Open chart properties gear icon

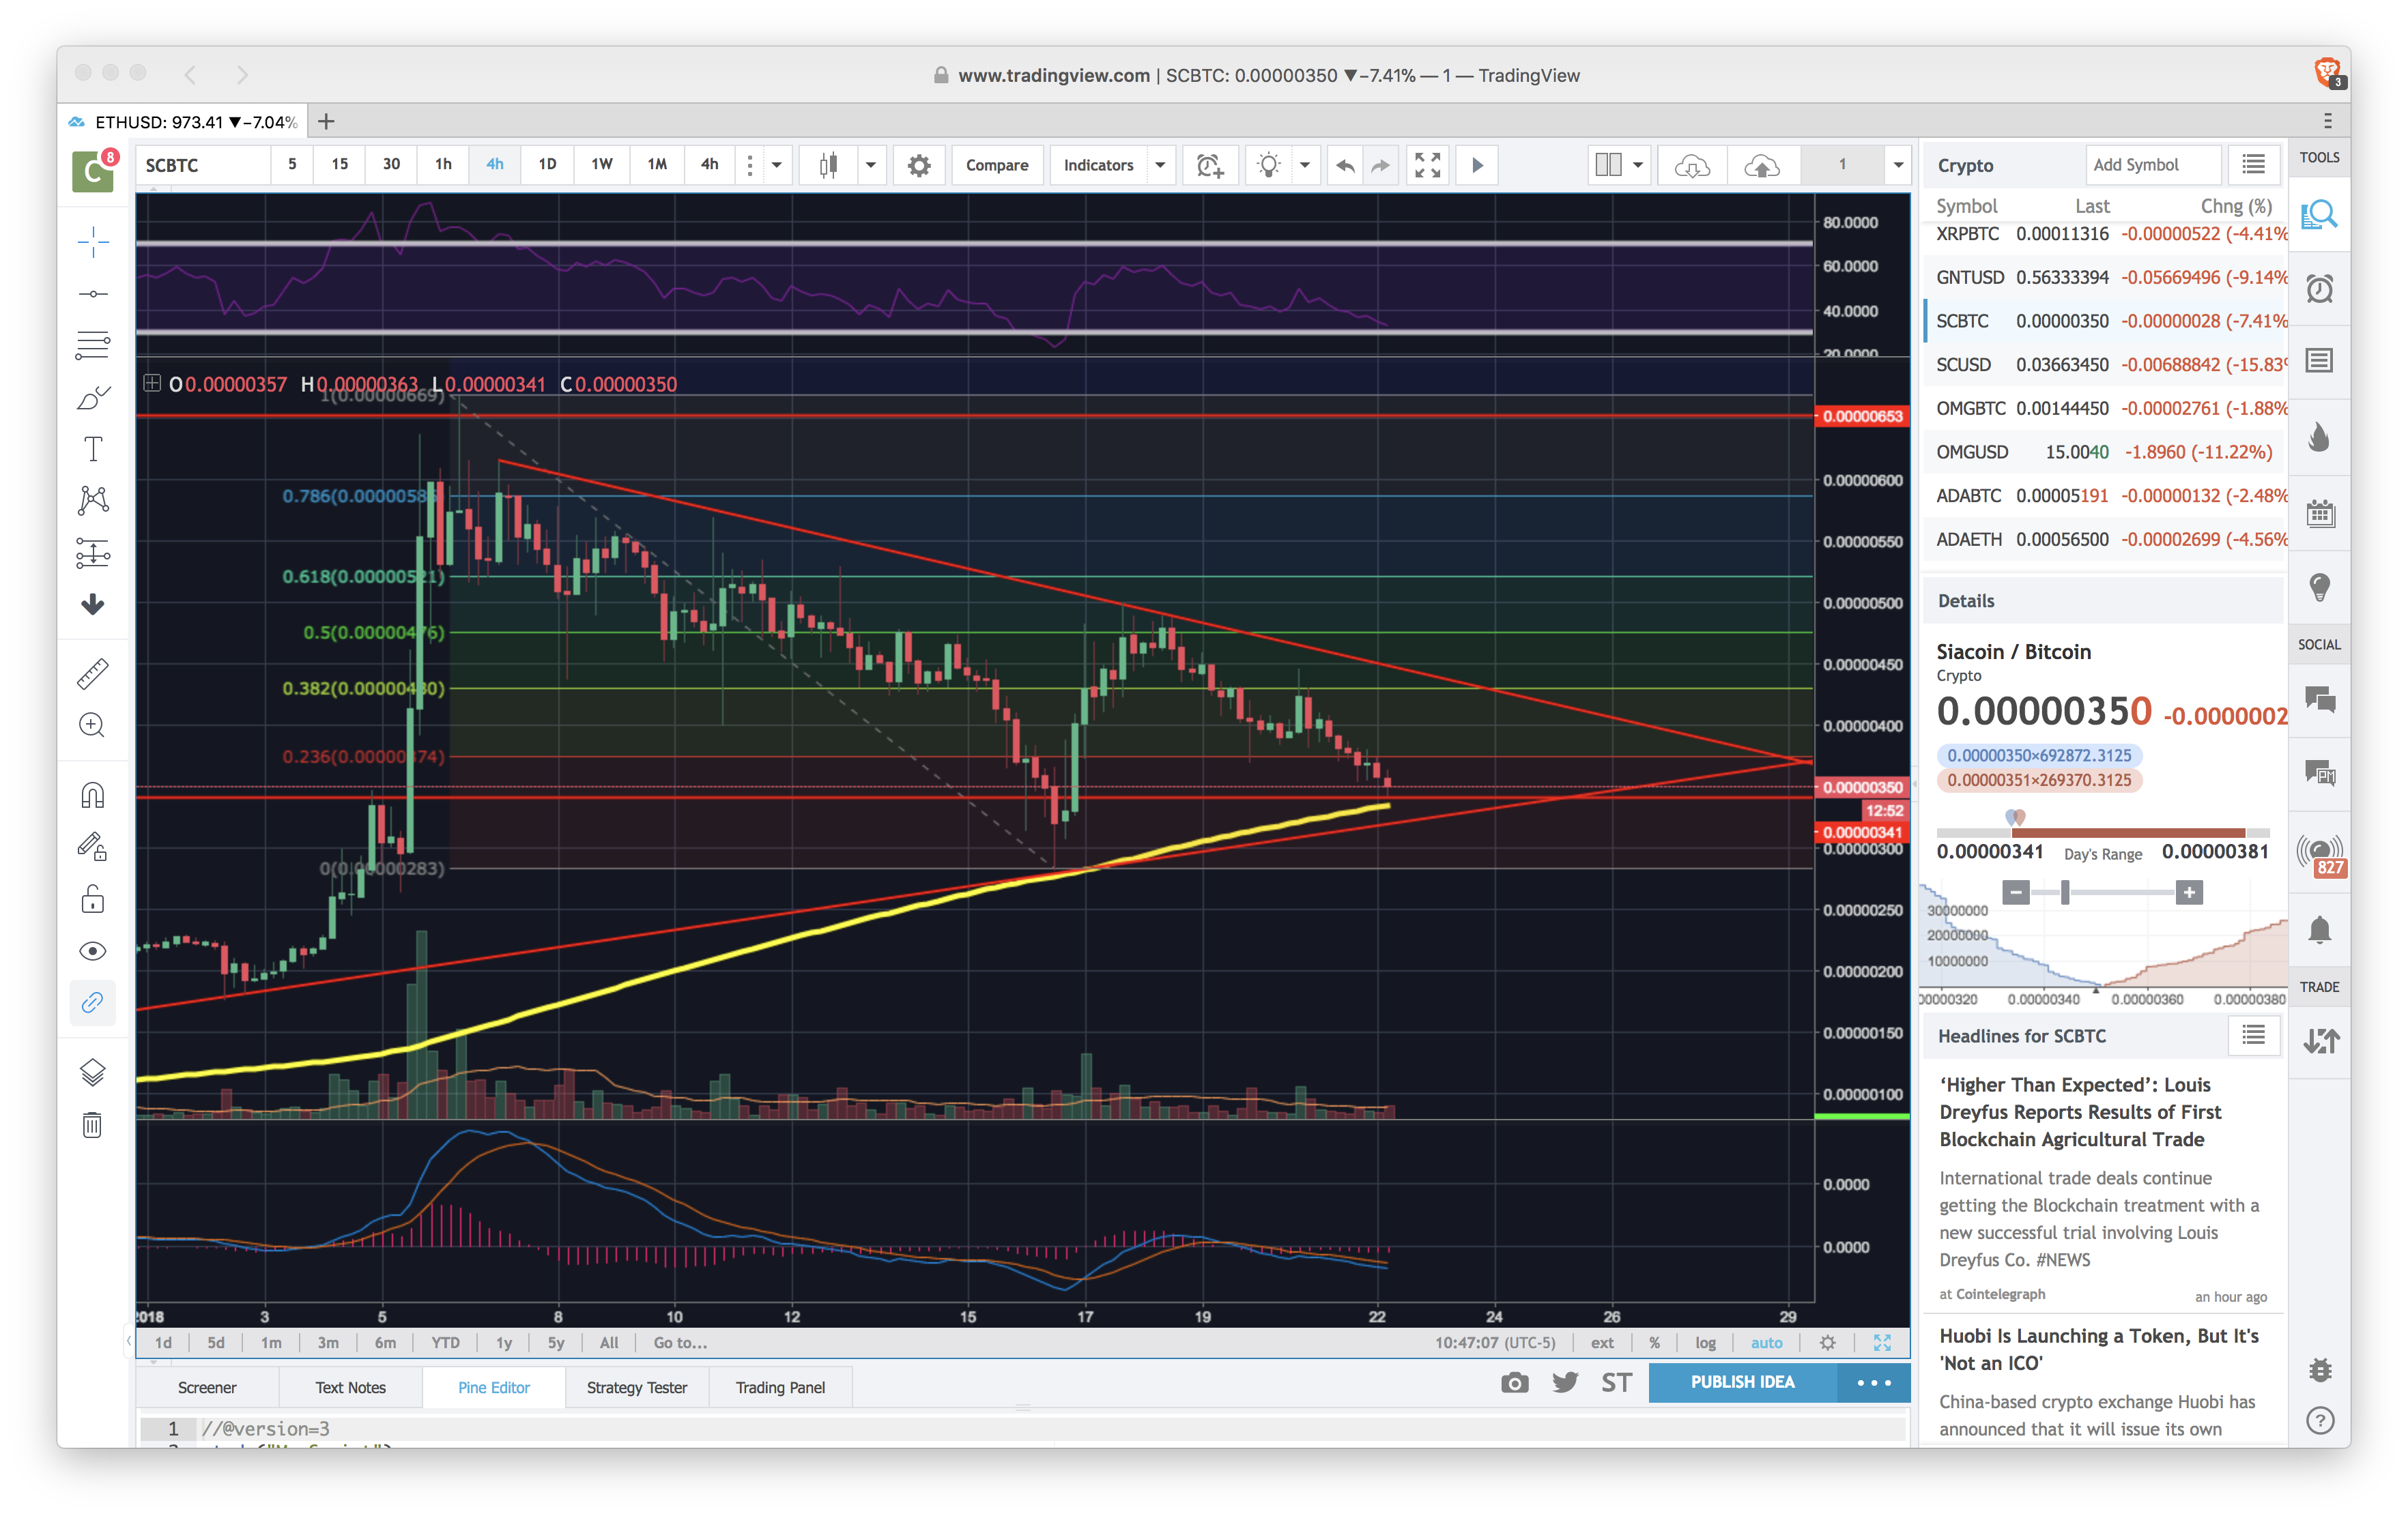(919, 165)
